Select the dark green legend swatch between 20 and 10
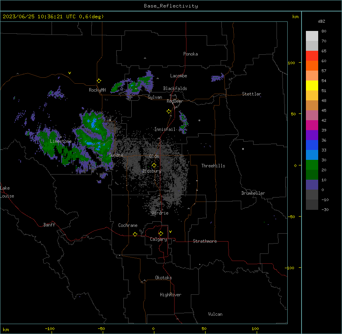 (312, 175)
